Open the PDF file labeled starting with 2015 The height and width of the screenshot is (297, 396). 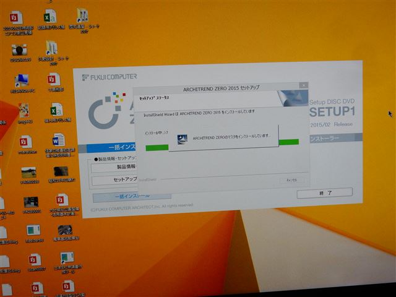click(16, 18)
